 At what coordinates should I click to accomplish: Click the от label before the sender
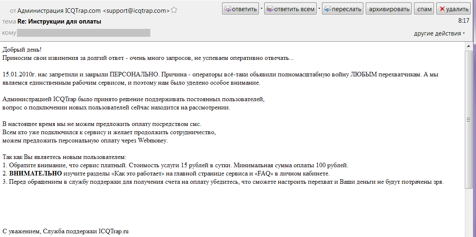coord(13,11)
